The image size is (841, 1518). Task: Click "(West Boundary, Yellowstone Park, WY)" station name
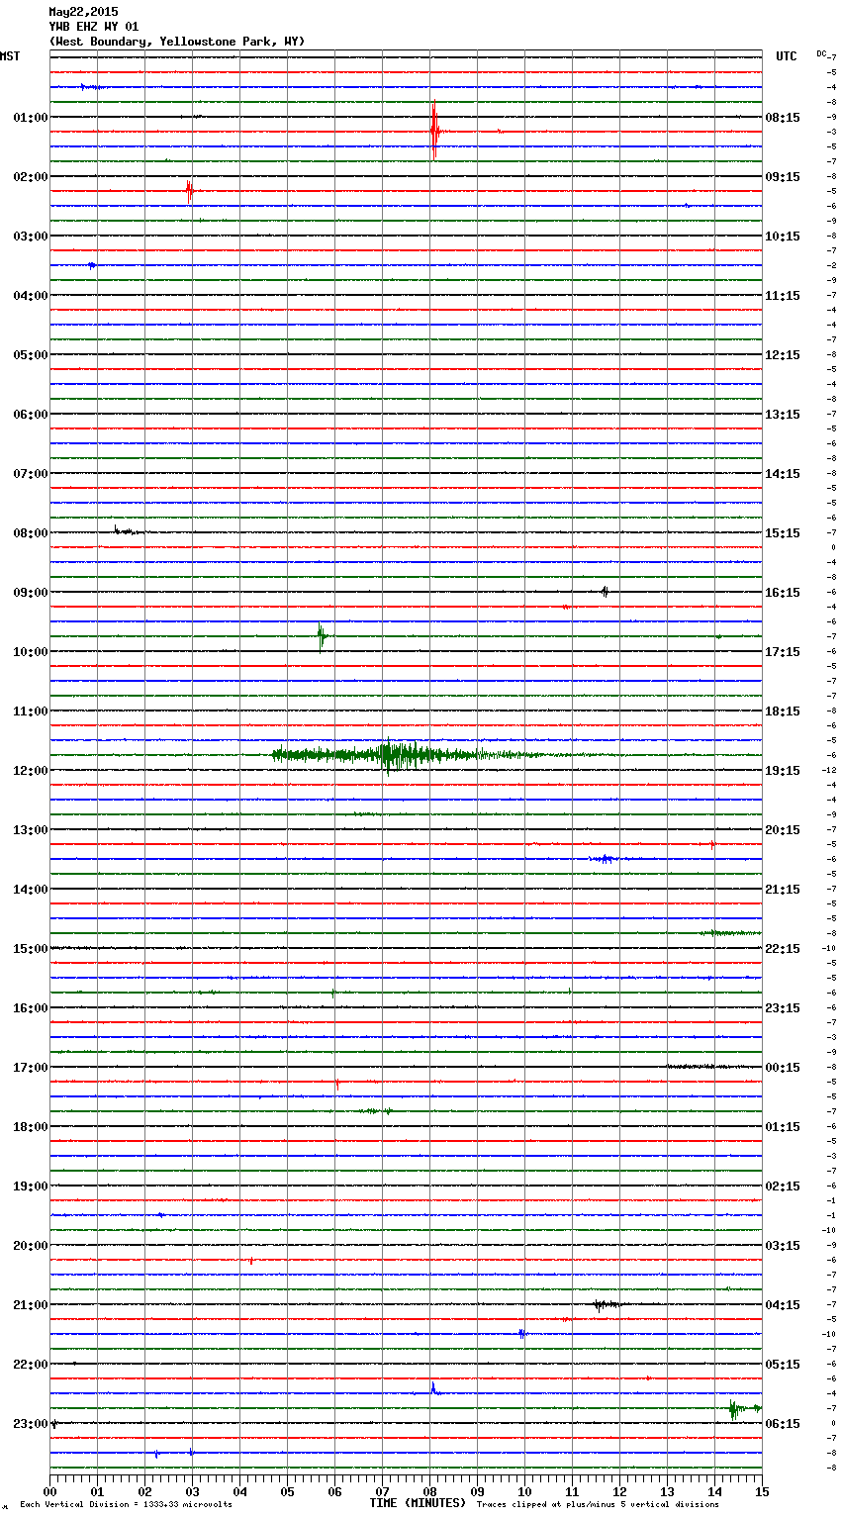click(x=177, y=42)
